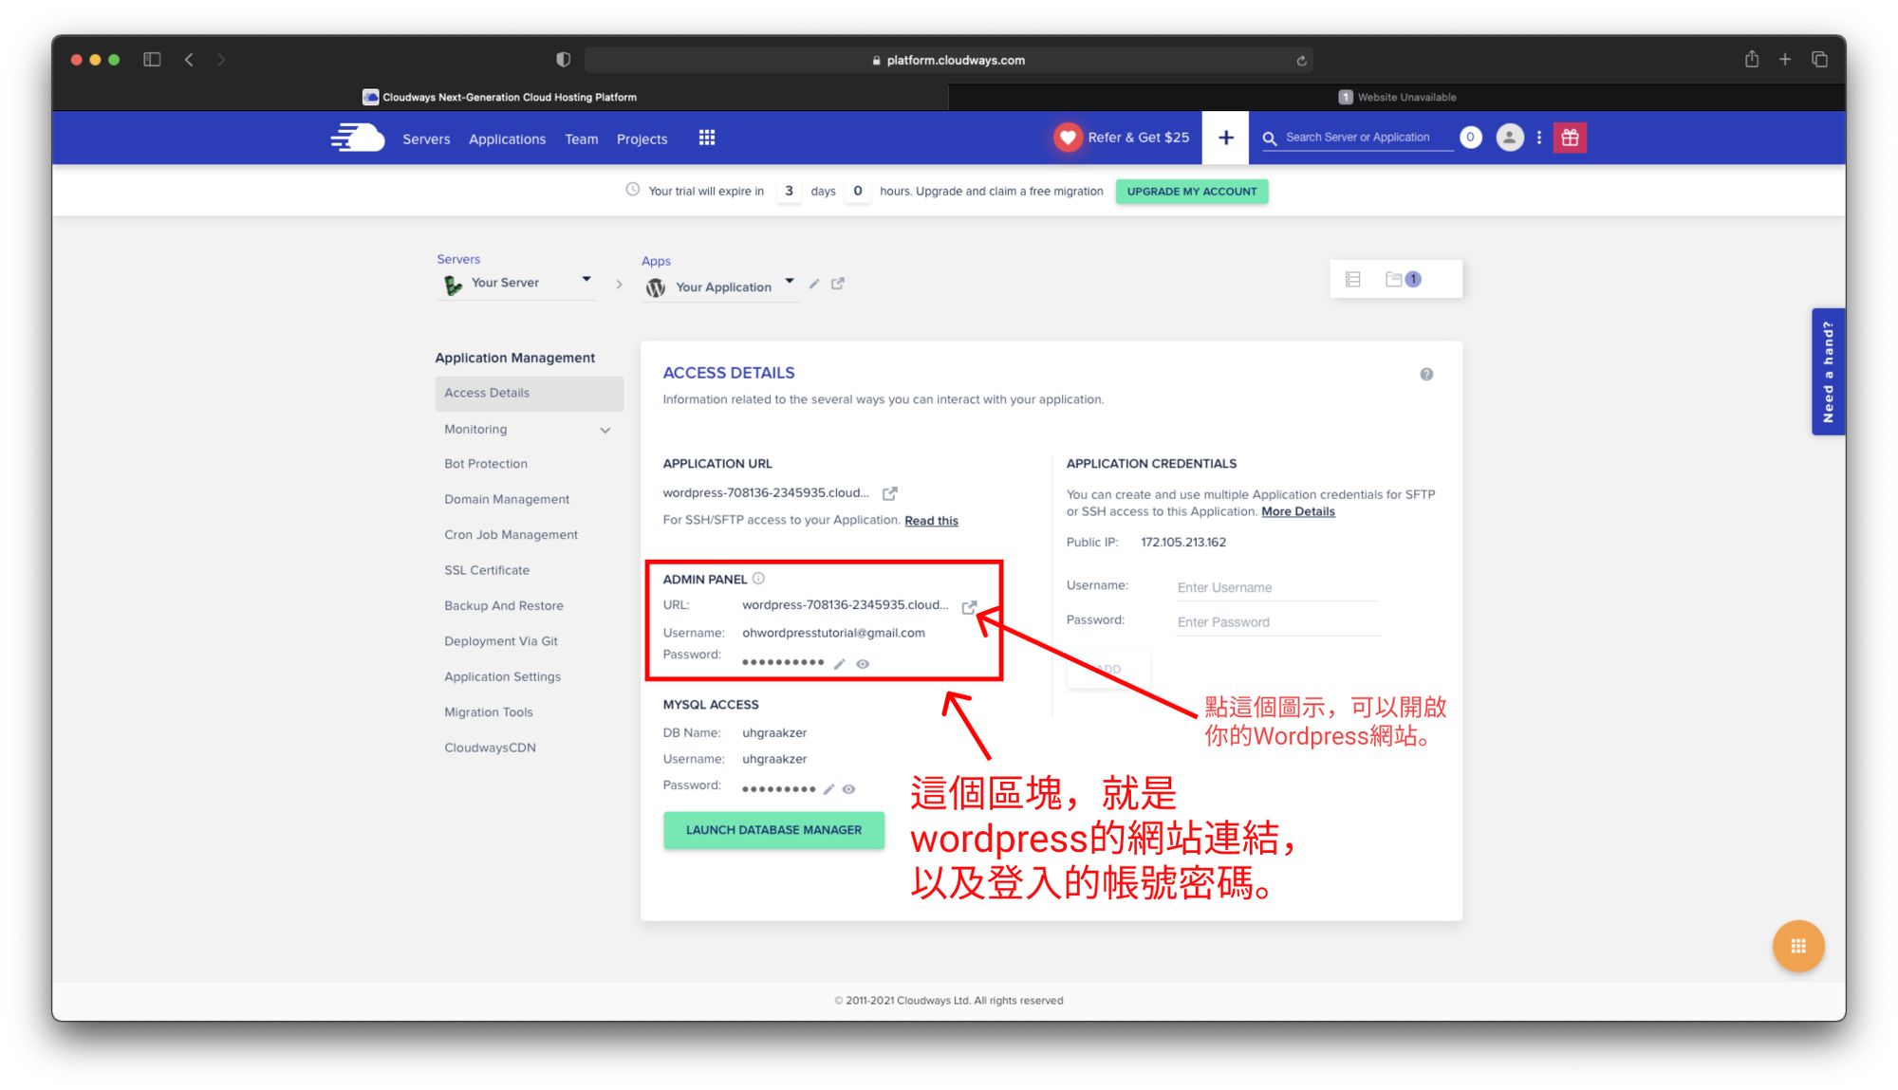This screenshot has height=1090, width=1898.
Task: Switch to Website Unavailable browser tab
Action: click(x=1397, y=97)
